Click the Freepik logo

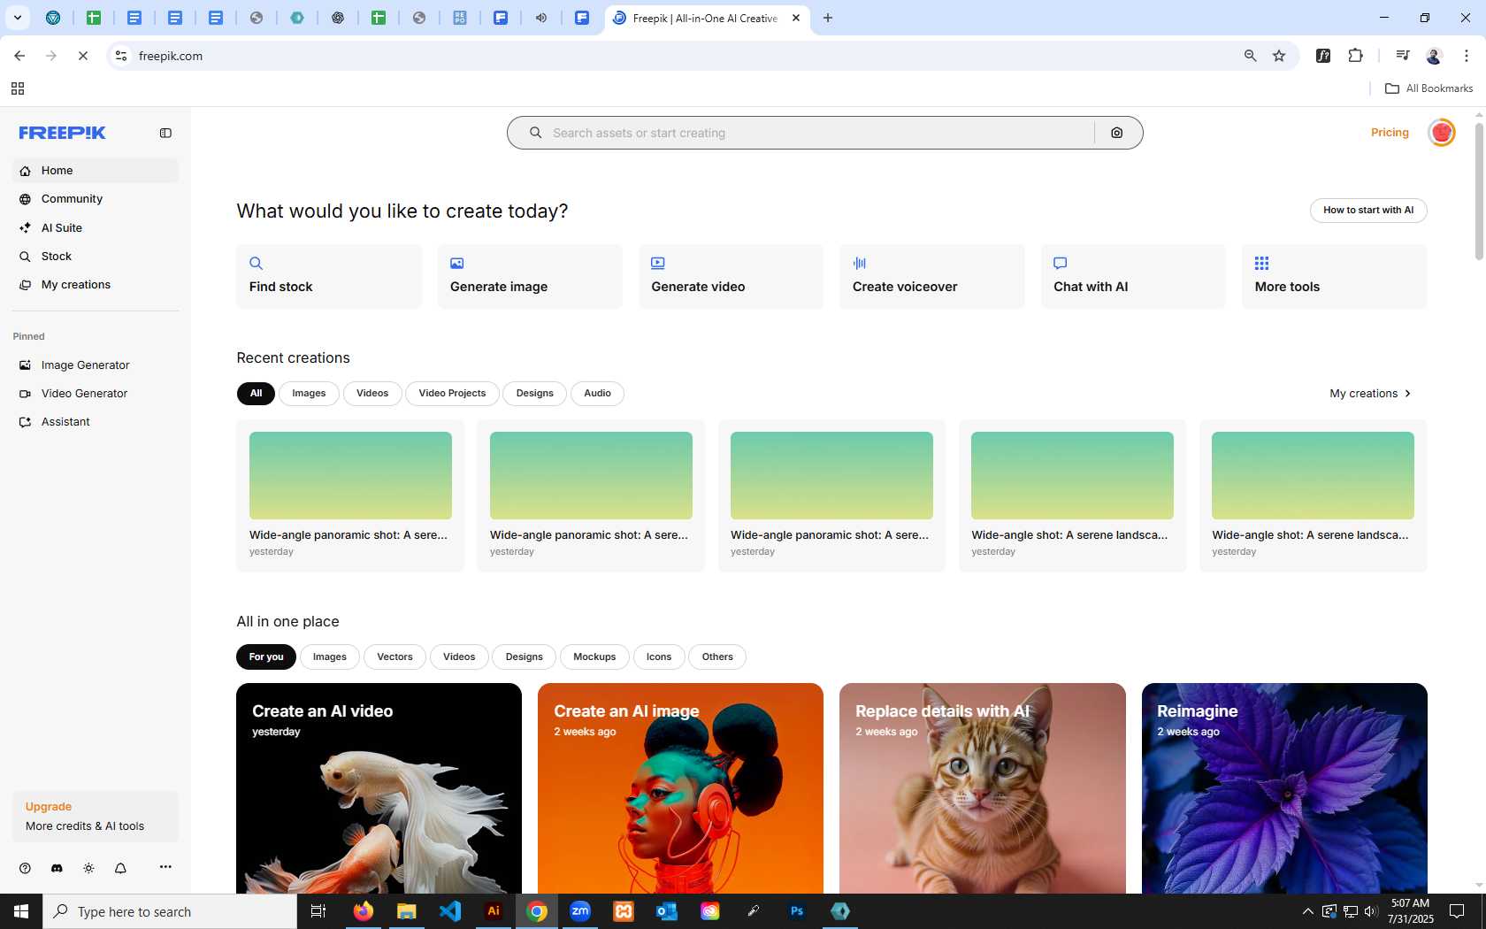[63, 133]
